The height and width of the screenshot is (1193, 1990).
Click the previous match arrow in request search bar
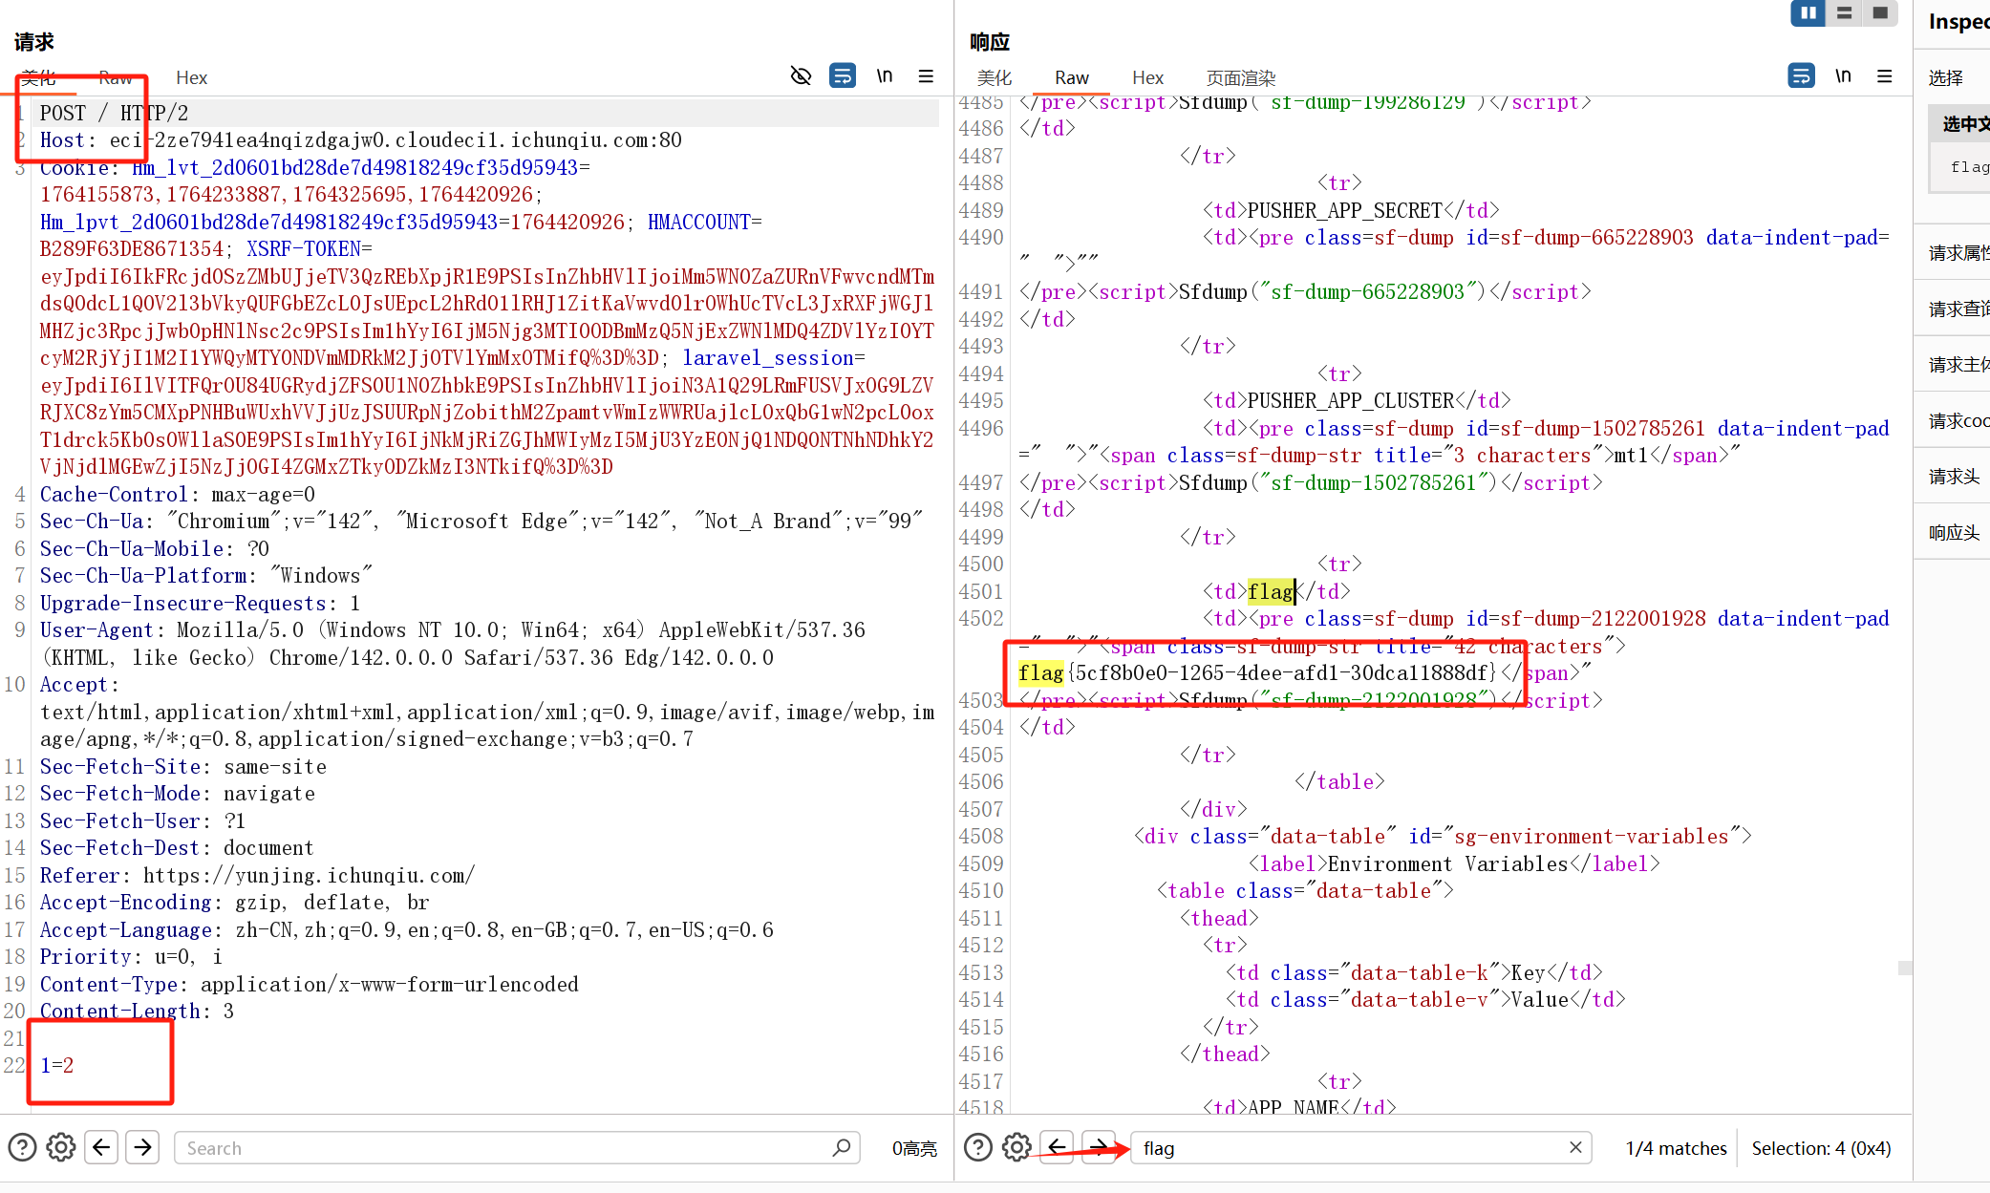[101, 1147]
